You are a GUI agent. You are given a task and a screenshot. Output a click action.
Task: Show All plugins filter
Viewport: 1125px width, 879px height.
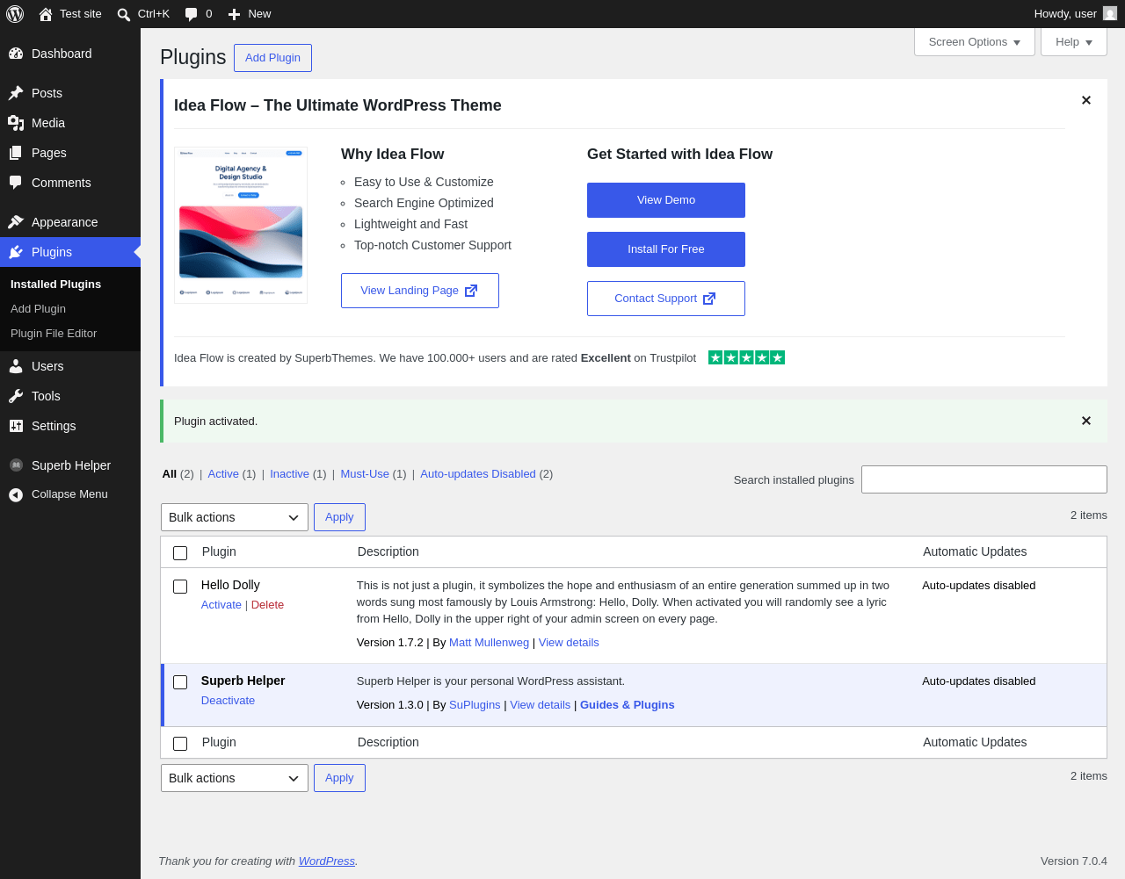coord(170,474)
